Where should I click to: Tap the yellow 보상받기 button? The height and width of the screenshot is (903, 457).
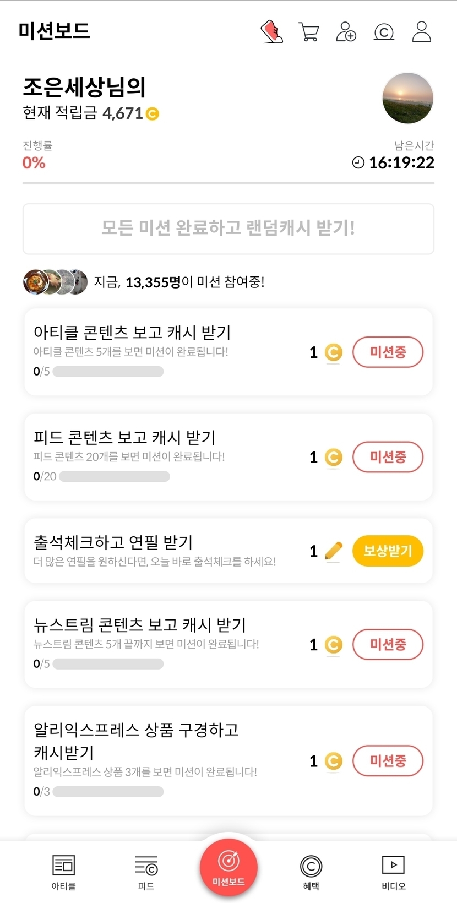tap(388, 551)
